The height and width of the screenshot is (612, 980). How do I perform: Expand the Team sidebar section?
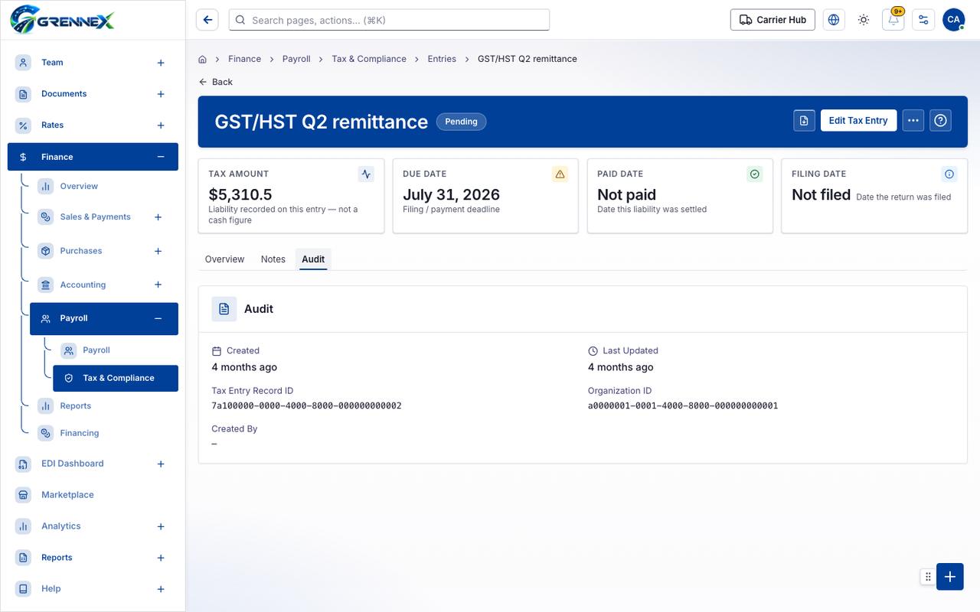pyautogui.click(x=161, y=63)
